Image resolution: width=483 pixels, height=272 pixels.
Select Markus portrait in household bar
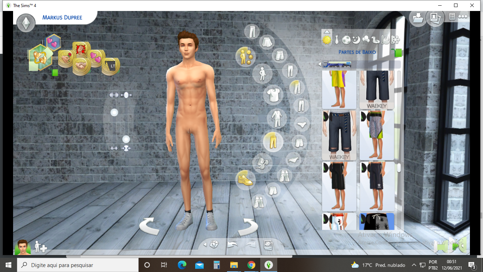coord(23,246)
